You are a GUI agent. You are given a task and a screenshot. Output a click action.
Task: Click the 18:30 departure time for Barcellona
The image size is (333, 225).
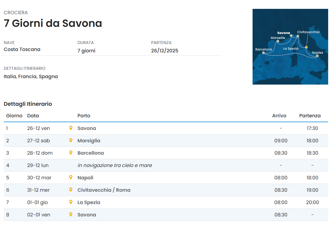[x=312, y=153]
